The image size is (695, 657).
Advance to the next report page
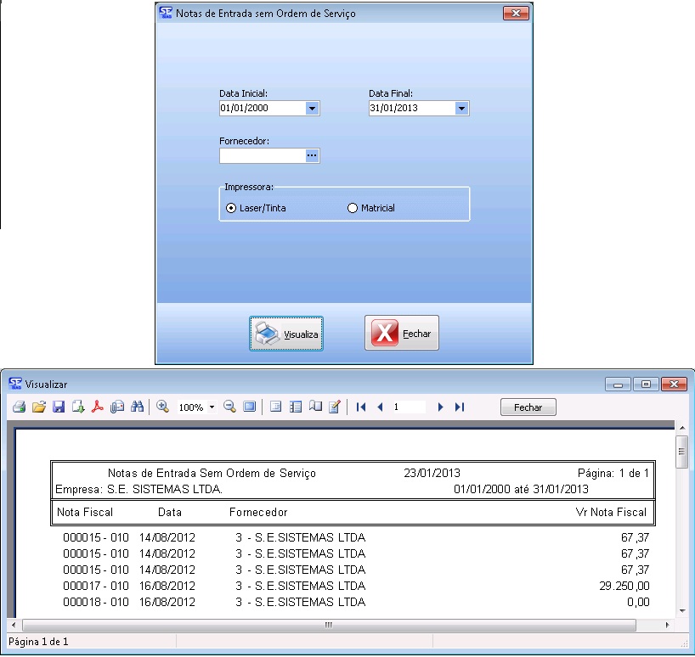440,407
